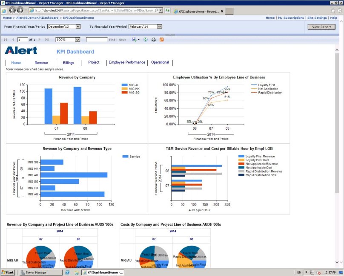Click the orange data feed export icon
Screen dimensions: 344x276
click(x=161, y=40)
